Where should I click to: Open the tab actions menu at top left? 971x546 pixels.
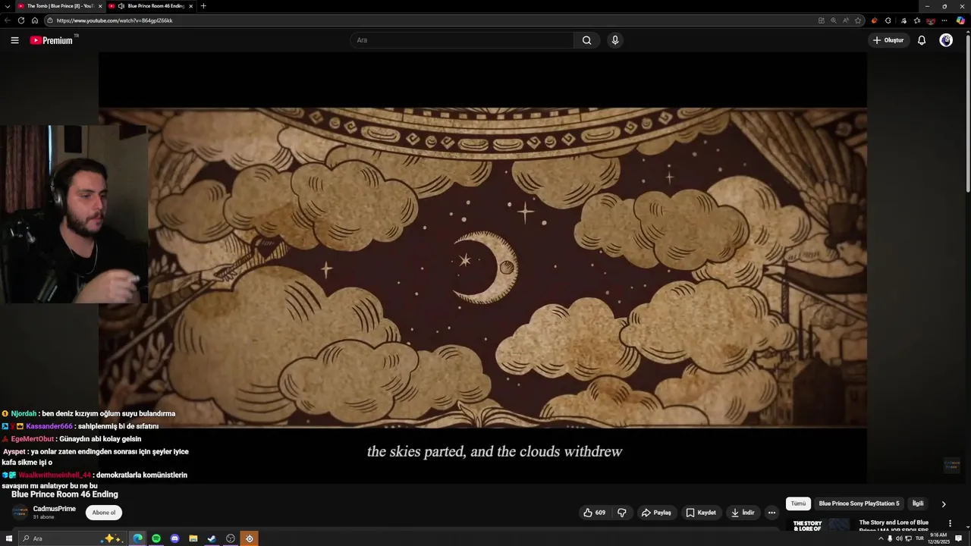pos(7,6)
